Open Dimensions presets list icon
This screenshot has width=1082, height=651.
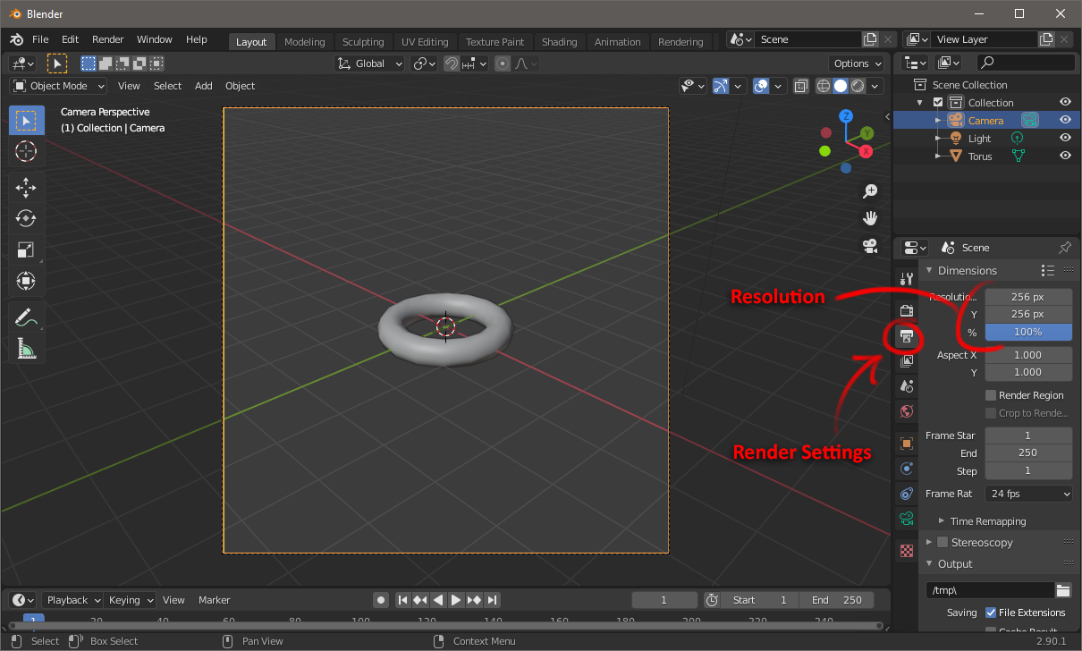pos(1047,270)
